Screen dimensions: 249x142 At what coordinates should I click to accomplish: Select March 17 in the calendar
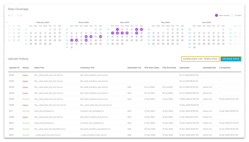72,40
